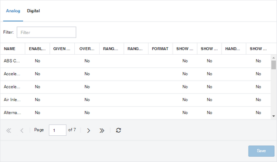Screen dimensions: 277x162
Task: Switch to the Digital tab
Action: (33, 11)
